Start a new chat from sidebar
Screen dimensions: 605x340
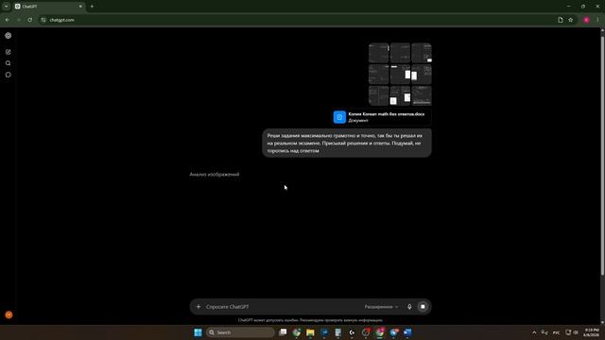tap(9, 52)
